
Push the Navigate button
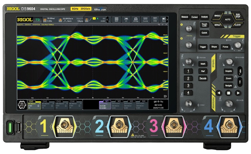coord(228,86)
